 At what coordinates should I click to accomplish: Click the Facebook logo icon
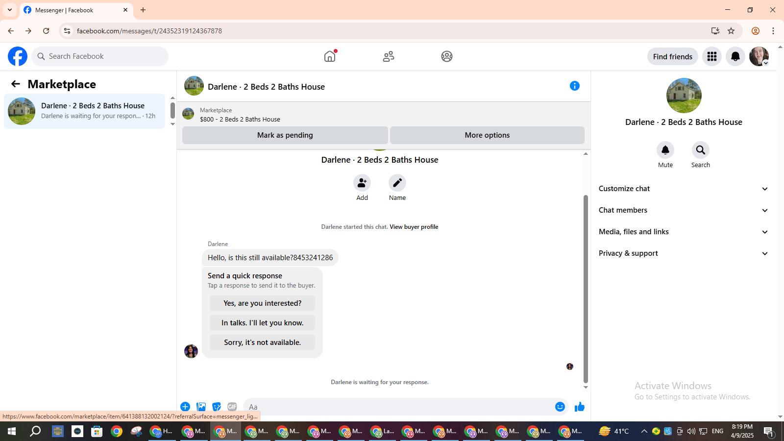point(18,56)
